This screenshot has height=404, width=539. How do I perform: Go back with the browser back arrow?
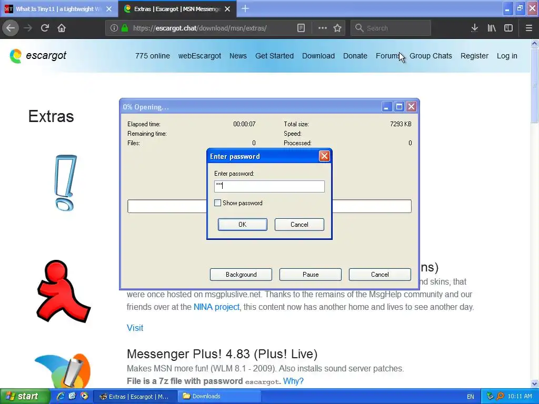(x=11, y=28)
